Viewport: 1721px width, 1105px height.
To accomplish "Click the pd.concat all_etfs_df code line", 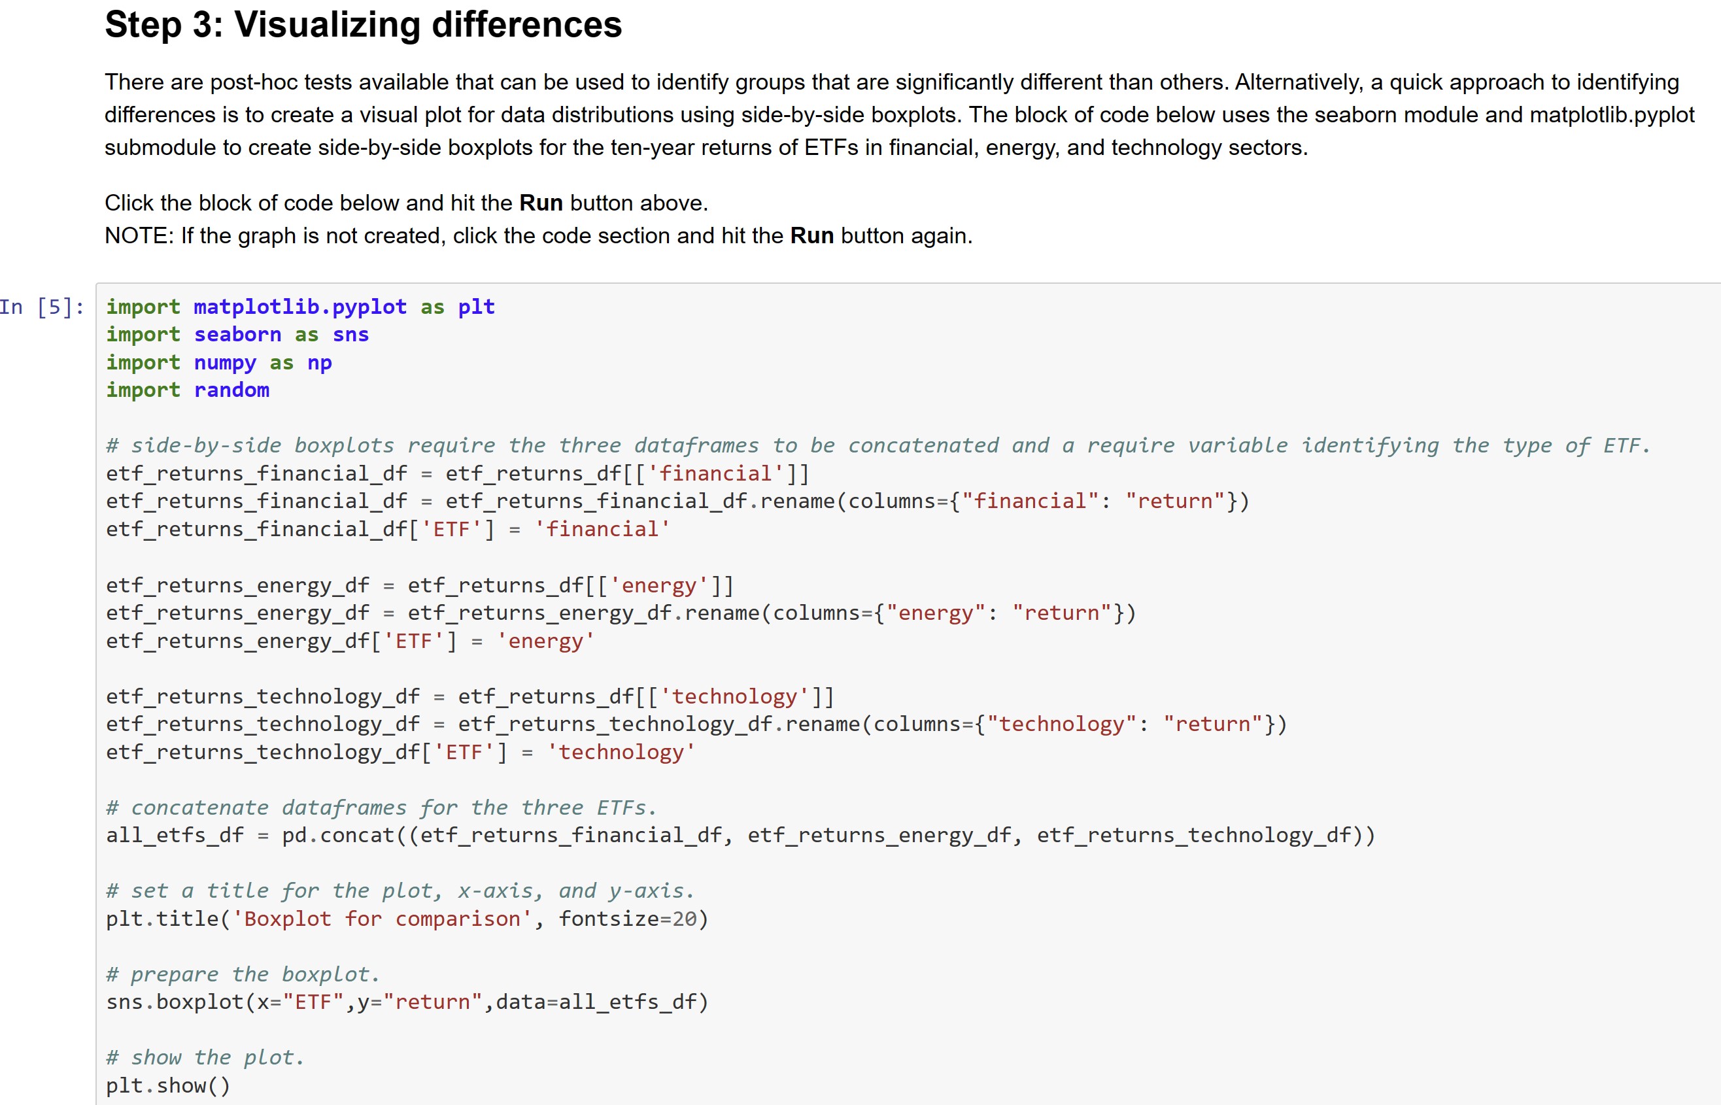I will (x=740, y=836).
